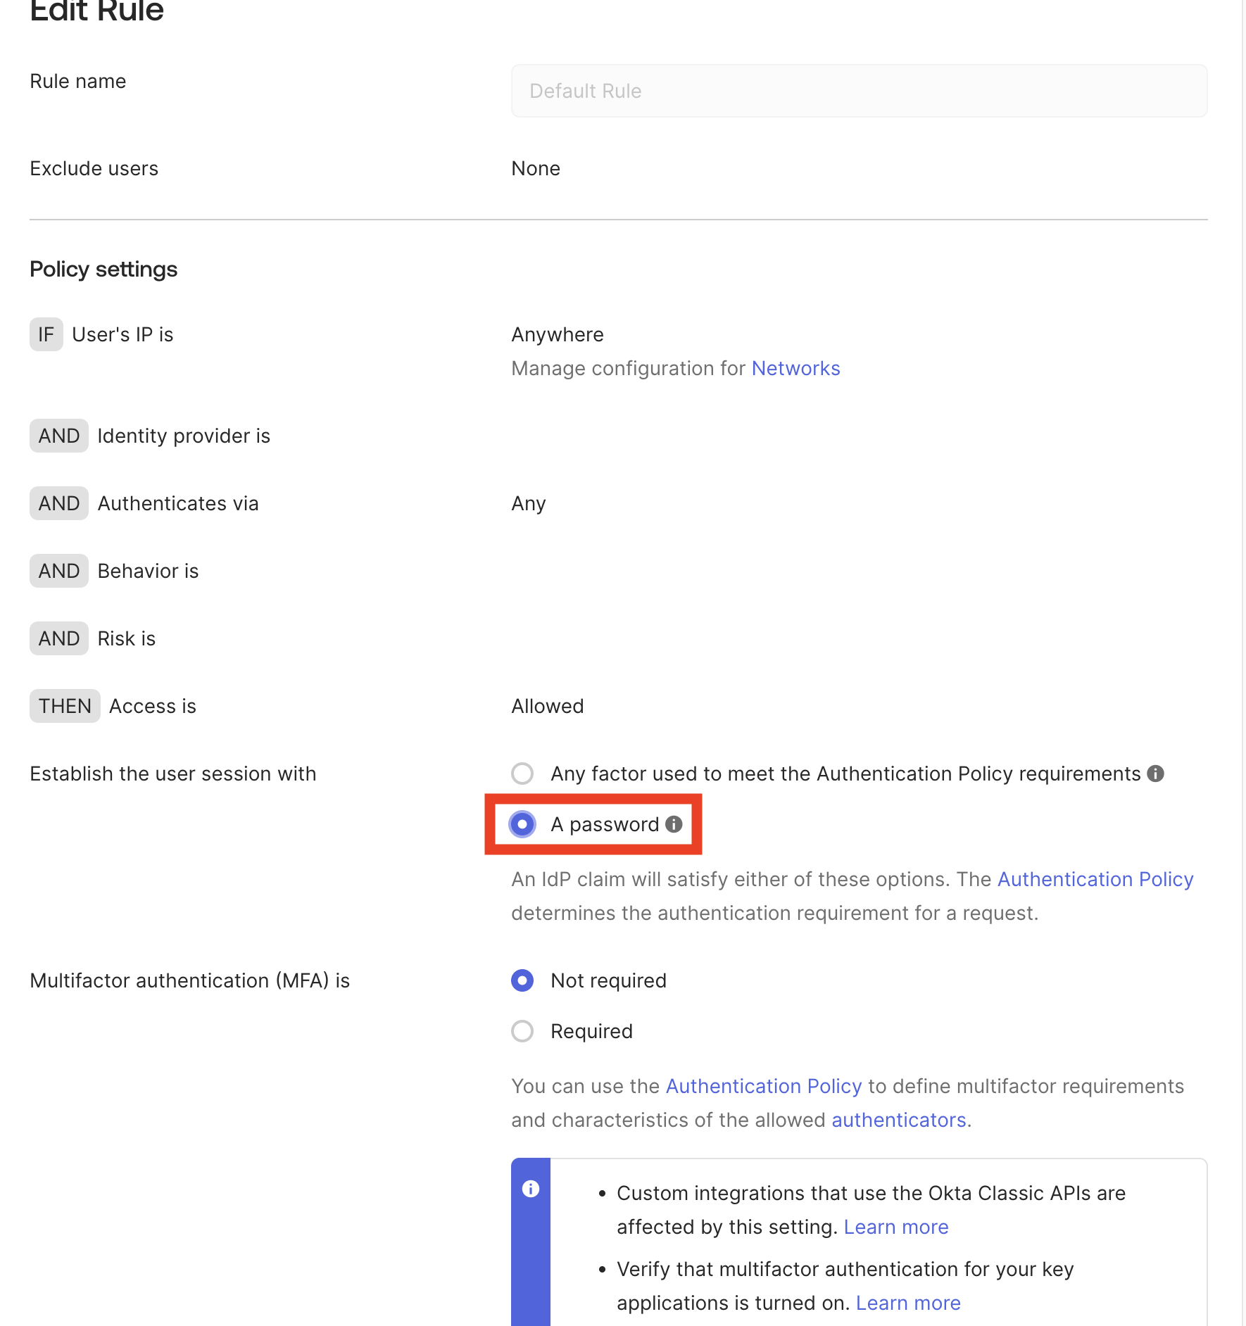Set MFA to Required radio button
1246x1326 pixels.
pos(522,1031)
